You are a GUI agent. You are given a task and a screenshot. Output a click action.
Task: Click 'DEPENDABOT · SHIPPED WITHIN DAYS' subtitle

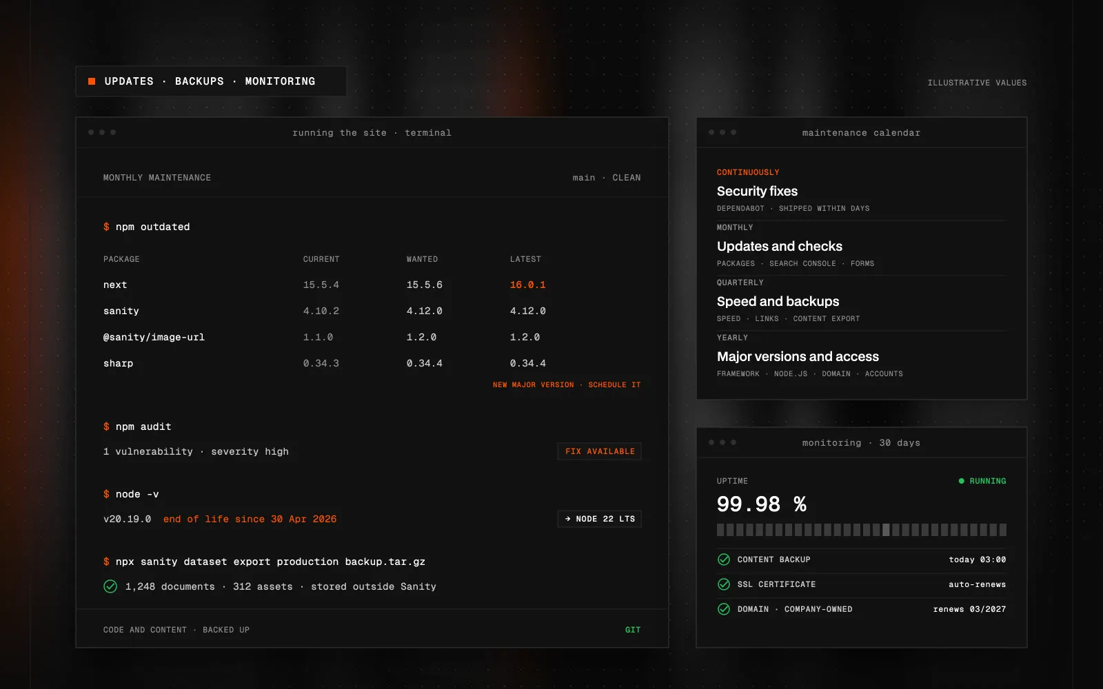click(x=793, y=208)
